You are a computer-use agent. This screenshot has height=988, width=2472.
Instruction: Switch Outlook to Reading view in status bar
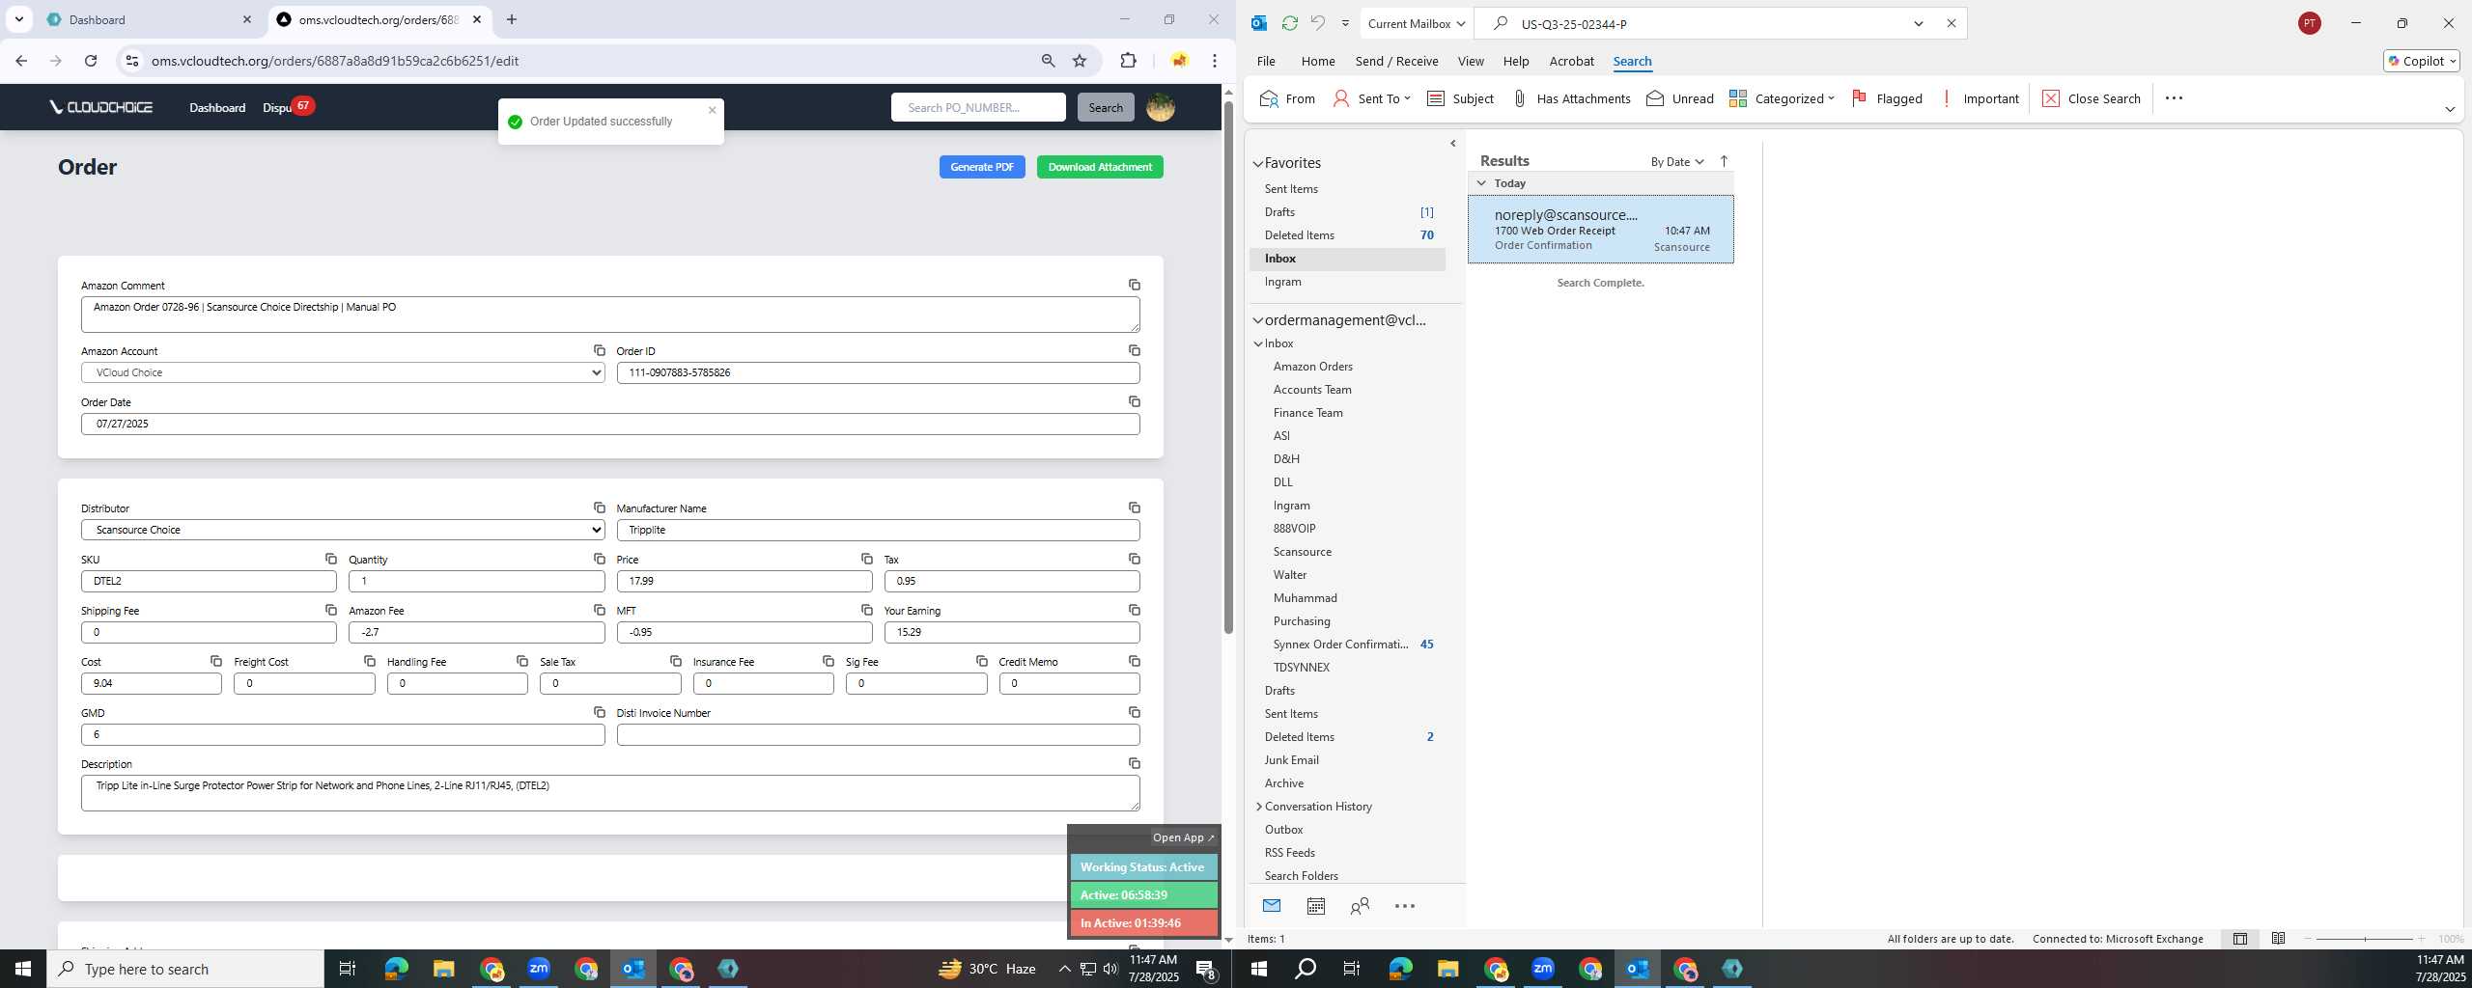[2278, 939]
